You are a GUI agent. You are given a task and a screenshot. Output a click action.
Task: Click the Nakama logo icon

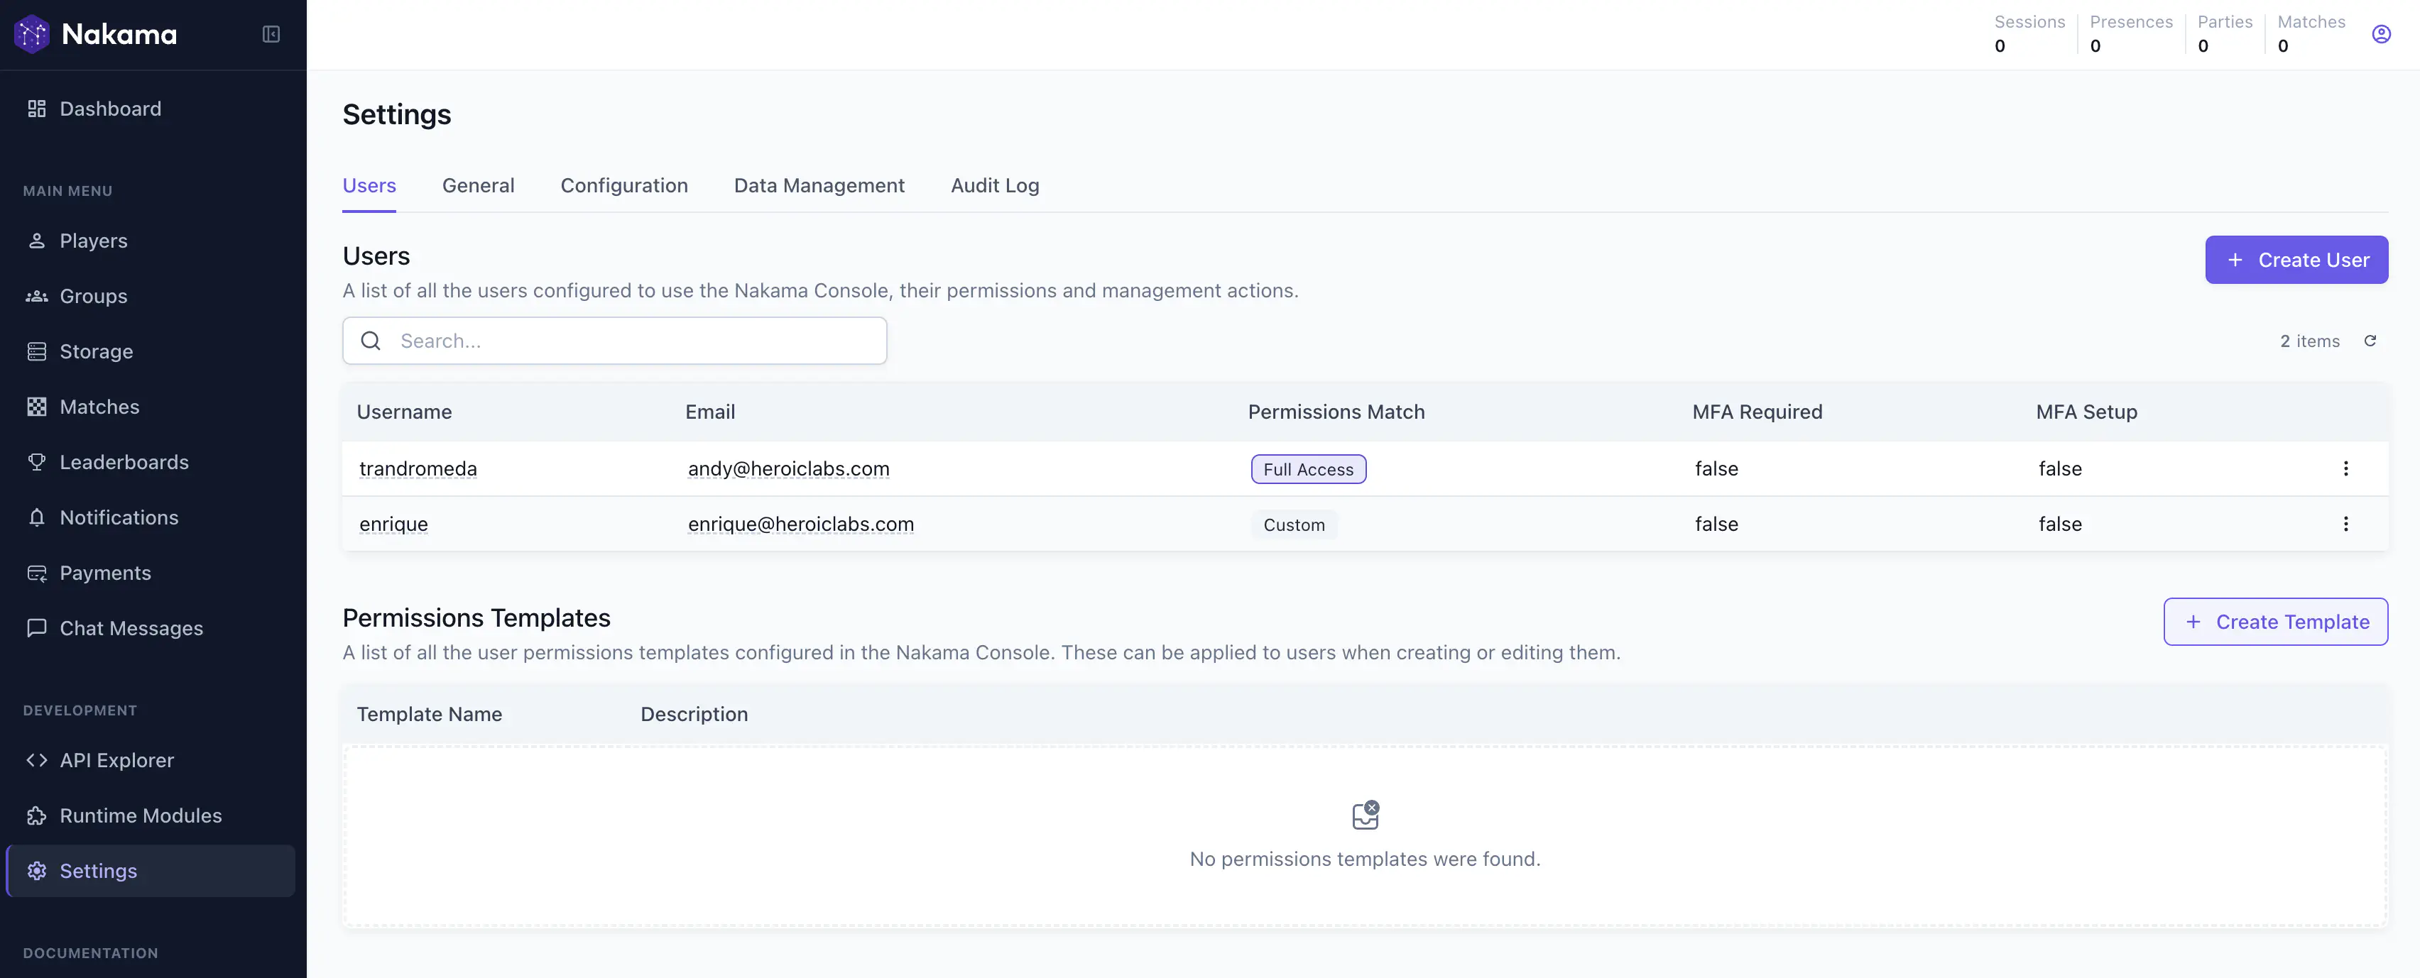(32, 34)
